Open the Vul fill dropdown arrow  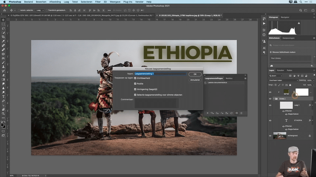pyautogui.click(x=313, y=85)
